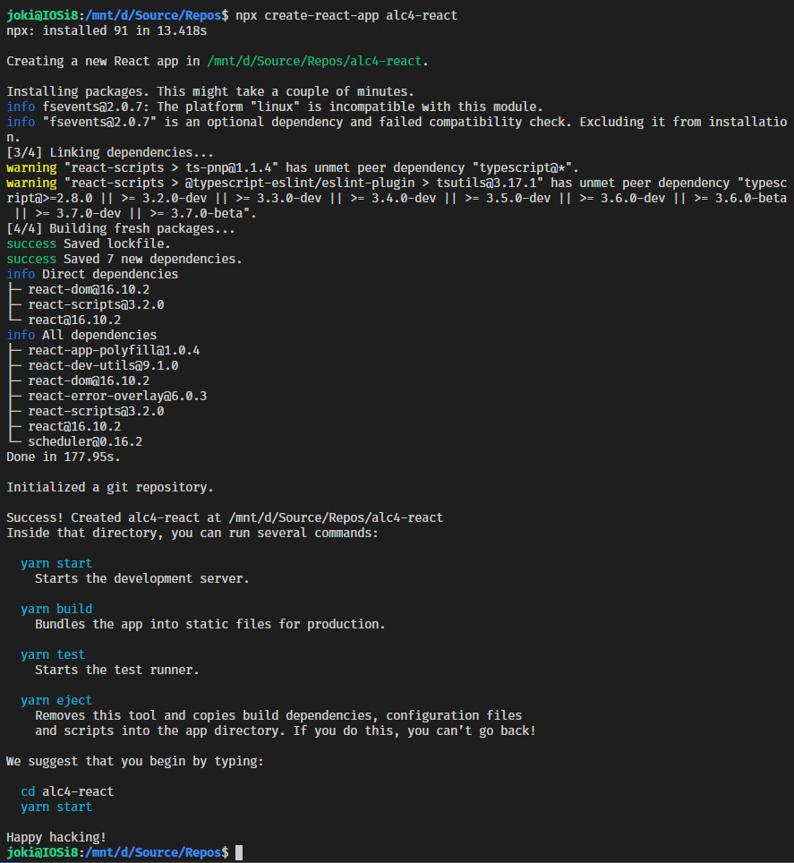Image resolution: width=794 pixels, height=863 pixels.
Task: Click the line 'success Saved lockfile.'
Action: (89, 244)
